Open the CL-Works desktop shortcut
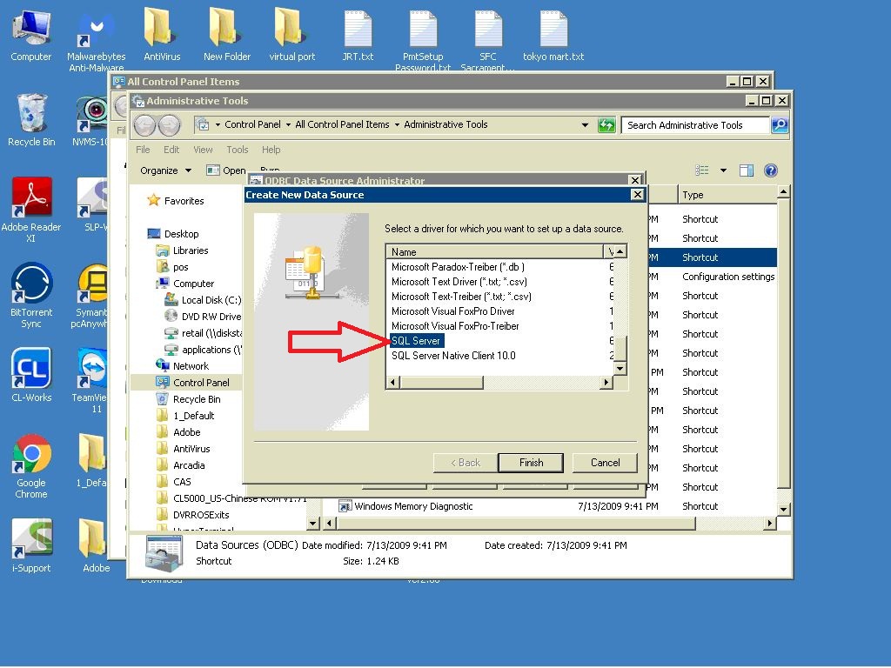This screenshot has width=891, height=668. pyautogui.click(x=31, y=371)
